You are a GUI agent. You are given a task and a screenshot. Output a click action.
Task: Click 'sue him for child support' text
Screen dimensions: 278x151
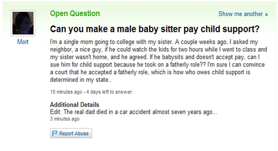pos(81,65)
